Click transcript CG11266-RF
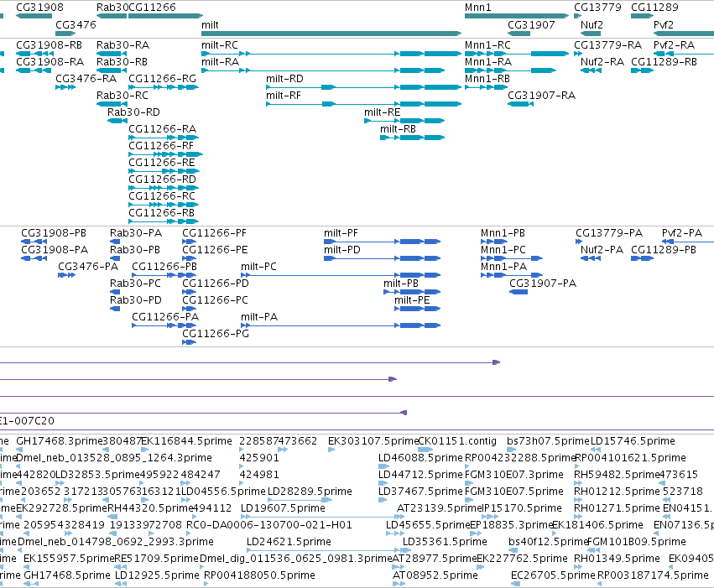The height and width of the screenshot is (588, 714). pyautogui.click(x=166, y=154)
